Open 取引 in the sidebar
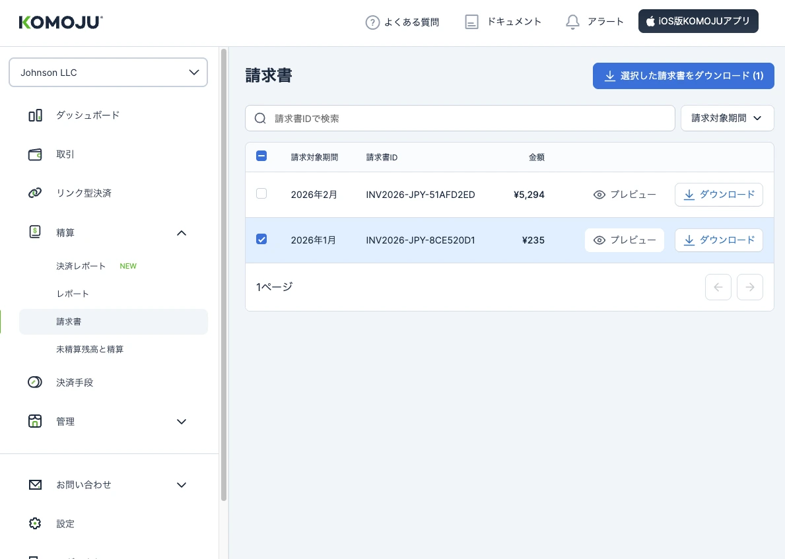The width and height of the screenshot is (785, 559). pos(65,154)
